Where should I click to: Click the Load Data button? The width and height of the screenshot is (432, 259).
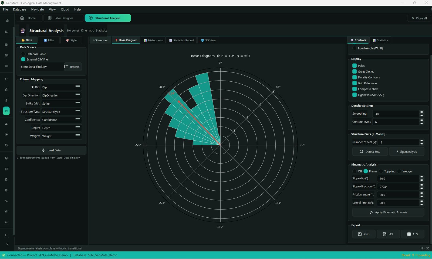click(51, 150)
